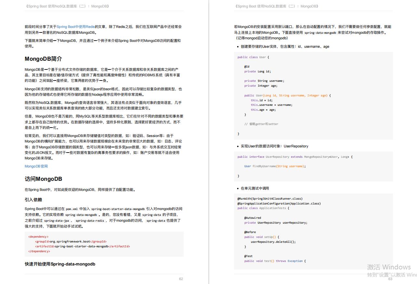Click the left page header title text
Image resolution: width=417 pixels, height=284 pixels.
[67, 6]
